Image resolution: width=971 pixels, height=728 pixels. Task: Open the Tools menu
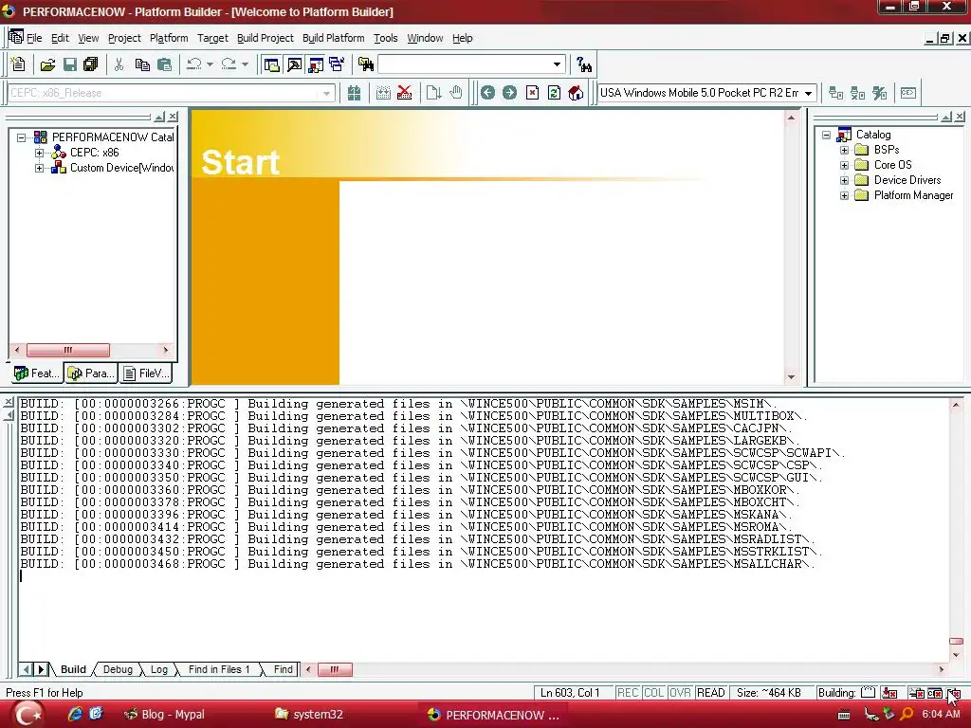(385, 38)
